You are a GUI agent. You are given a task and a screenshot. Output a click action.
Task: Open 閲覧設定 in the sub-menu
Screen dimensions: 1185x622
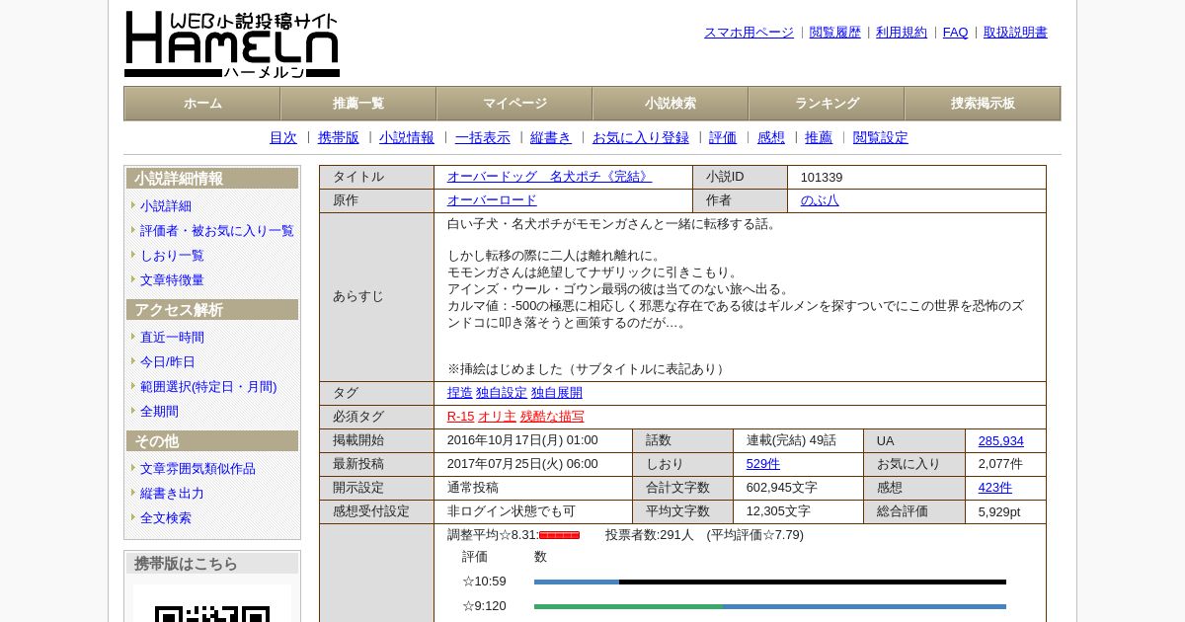[x=881, y=138]
